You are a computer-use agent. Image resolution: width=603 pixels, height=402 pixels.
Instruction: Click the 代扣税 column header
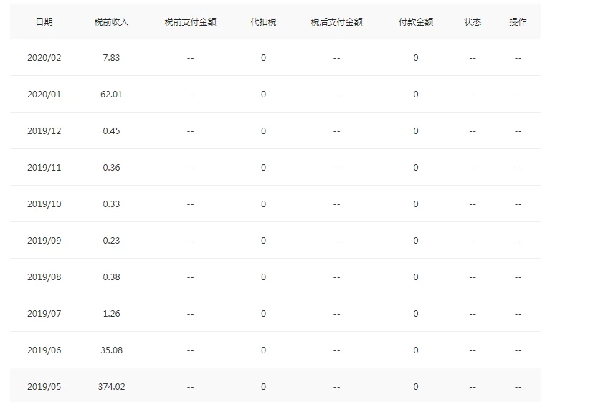click(263, 22)
